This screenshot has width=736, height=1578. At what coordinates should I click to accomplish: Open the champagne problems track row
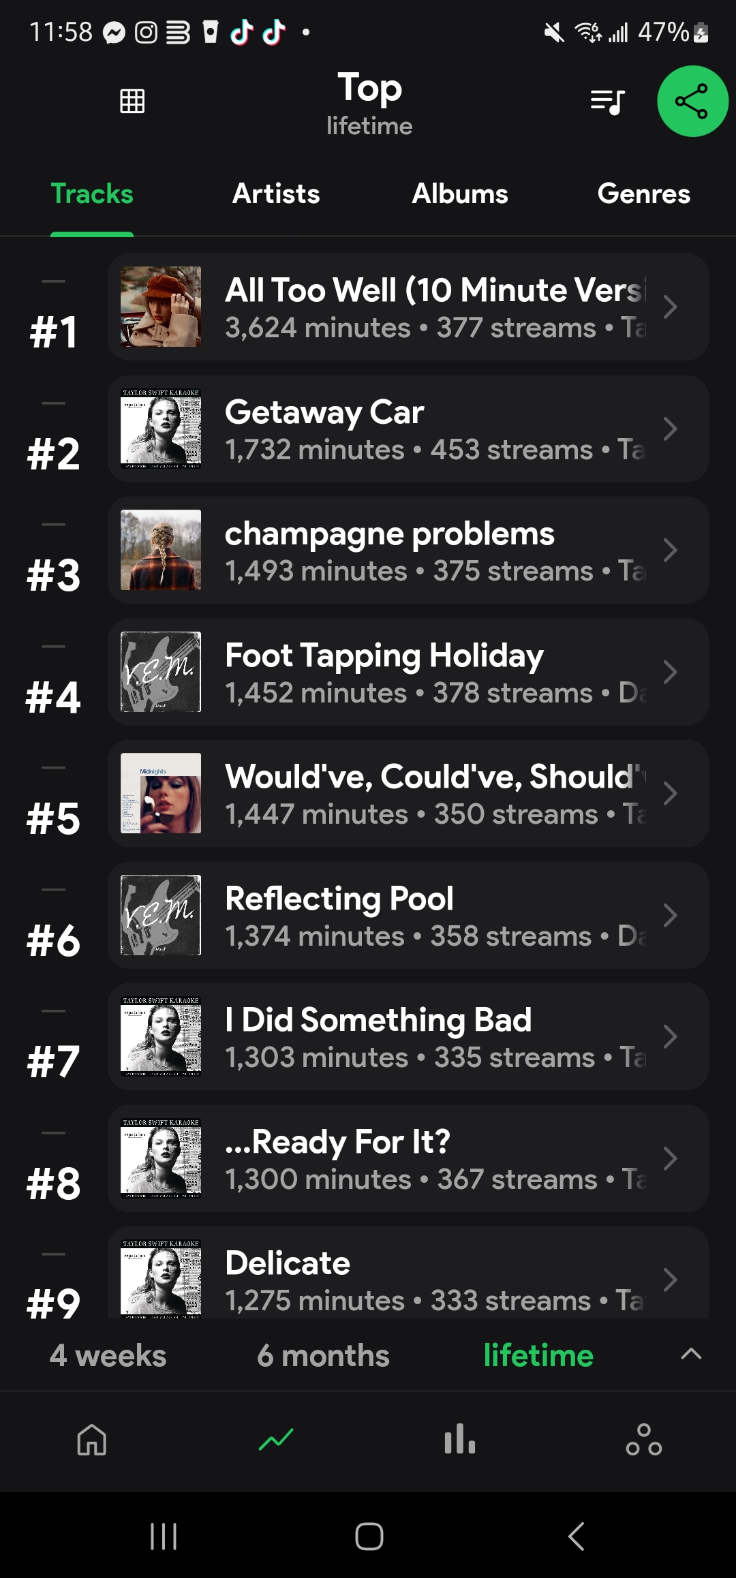(408, 551)
